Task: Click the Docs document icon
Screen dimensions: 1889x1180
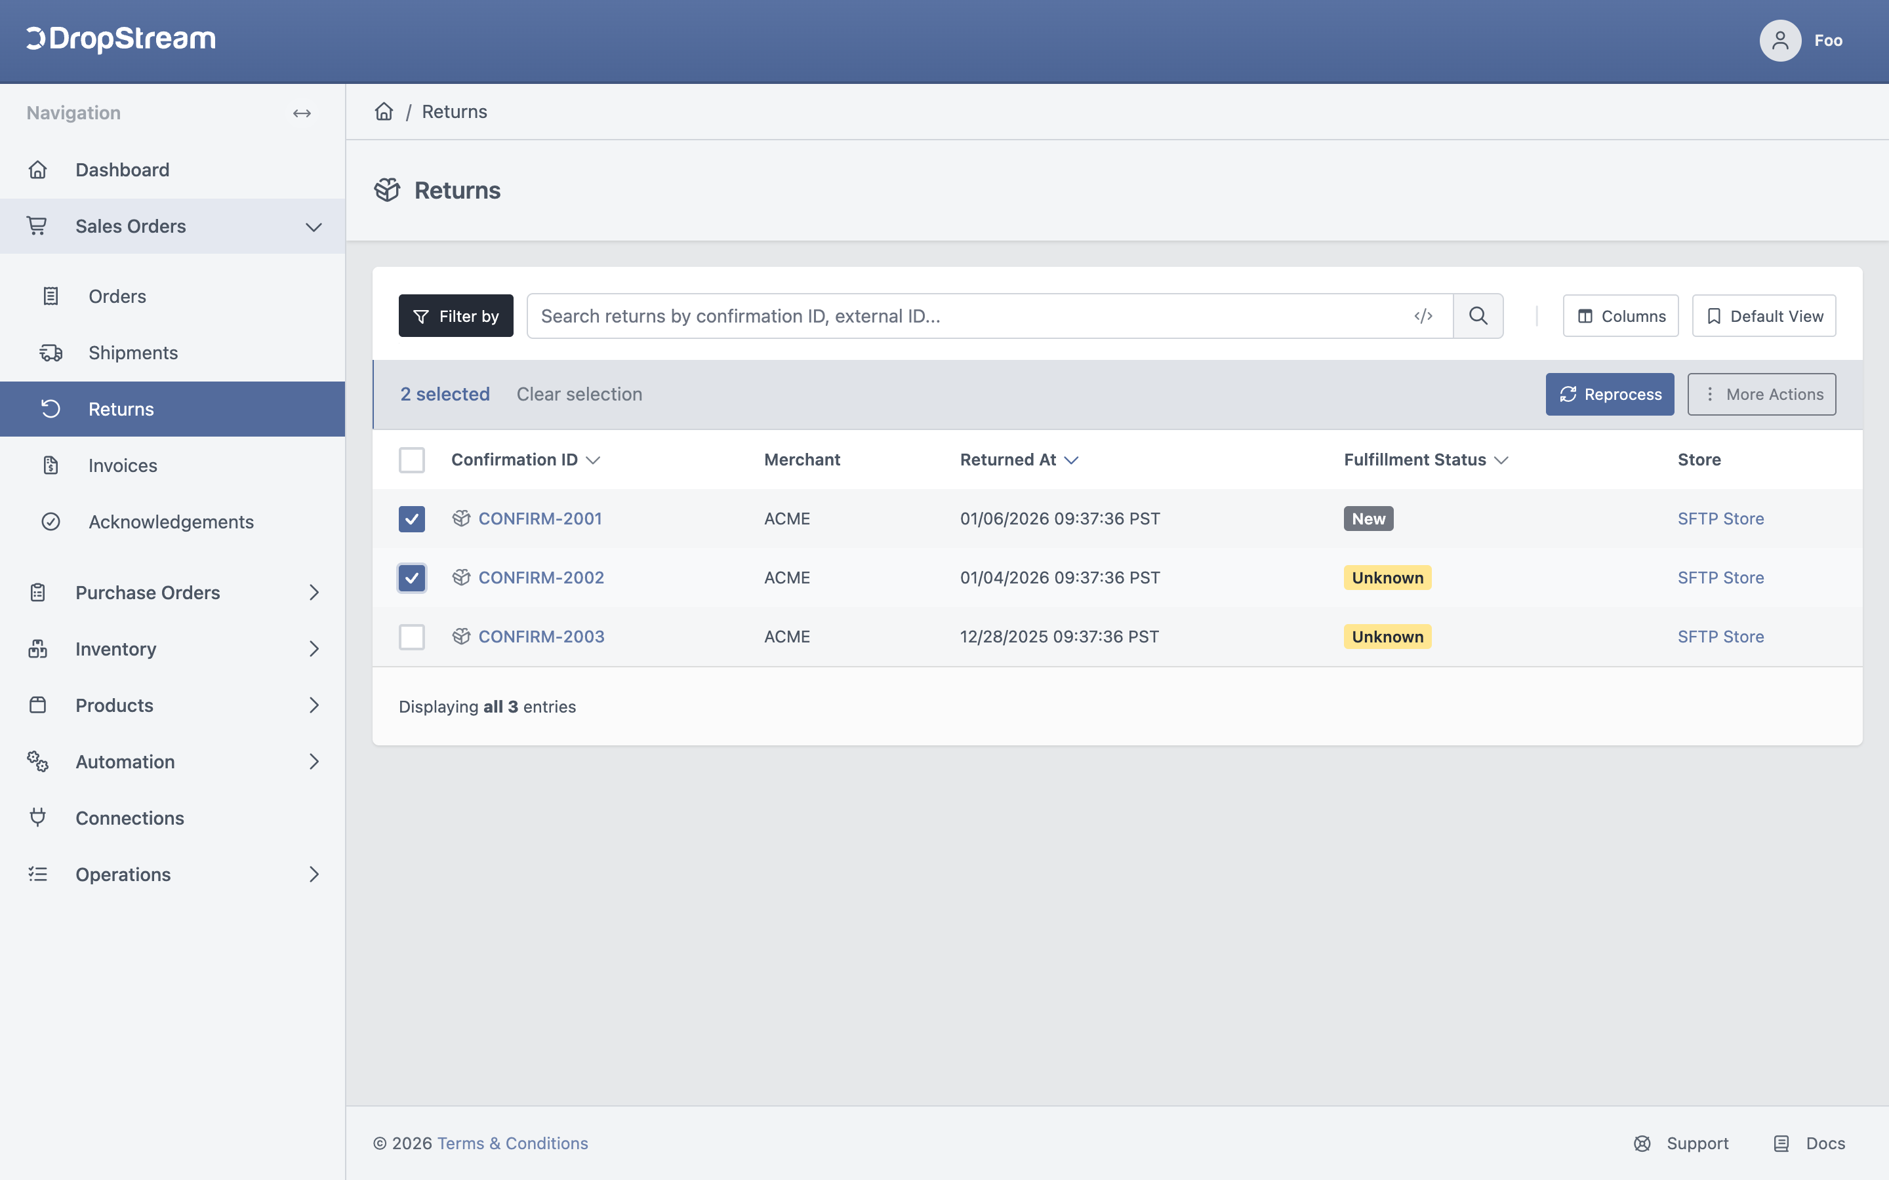Action: click(x=1781, y=1143)
